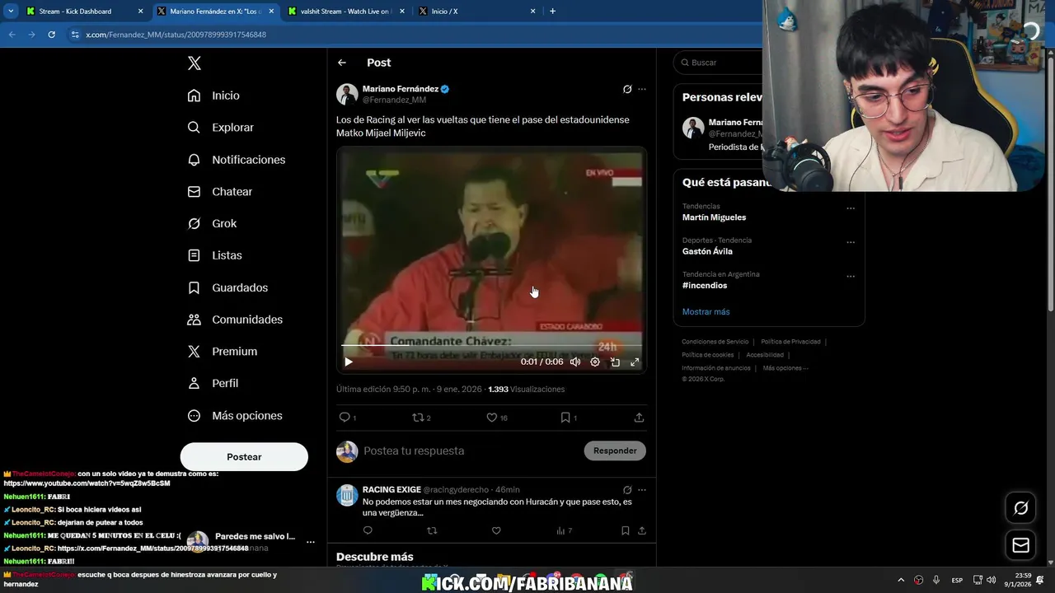The width and height of the screenshot is (1055, 593).
Task: Open Grok on the RACING EXIGE comment
Action: point(627,490)
